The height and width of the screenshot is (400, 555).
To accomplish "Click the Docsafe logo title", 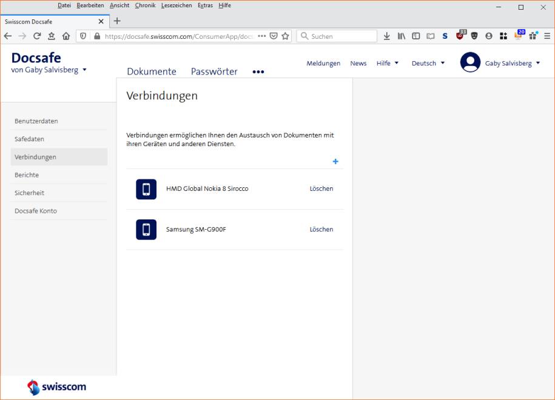I will pyautogui.click(x=36, y=58).
